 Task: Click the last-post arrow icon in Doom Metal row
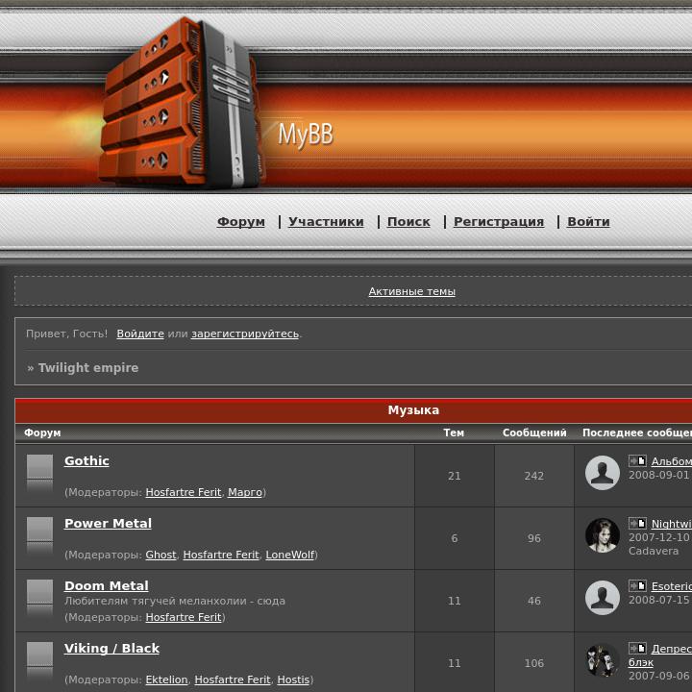[637, 585]
